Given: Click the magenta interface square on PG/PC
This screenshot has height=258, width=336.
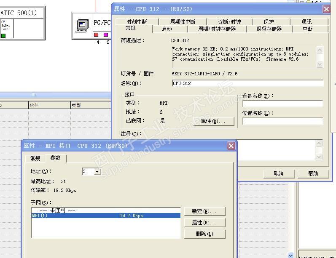Looking at the screenshot, I should click(x=106, y=35).
